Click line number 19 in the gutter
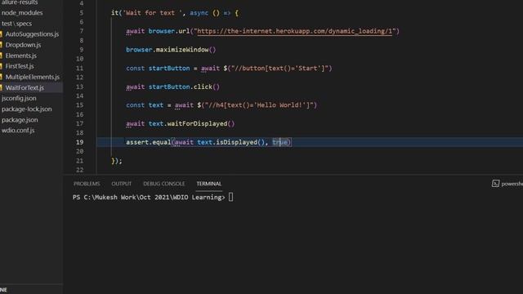523x294 pixels. point(79,142)
